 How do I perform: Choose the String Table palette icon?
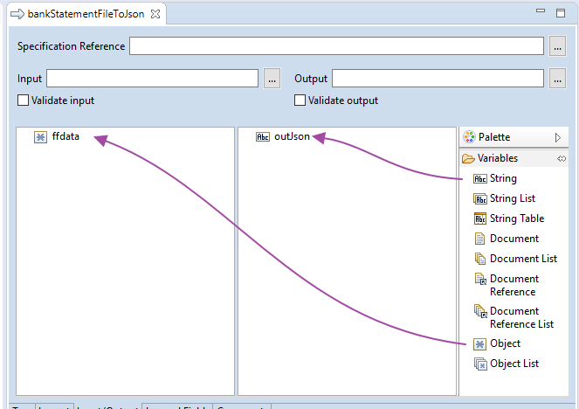pos(480,218)
